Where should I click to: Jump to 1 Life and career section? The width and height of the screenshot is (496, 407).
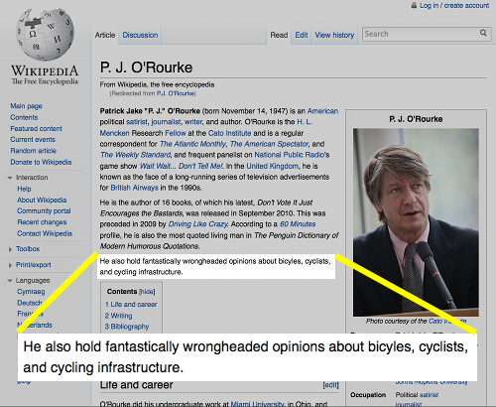(131, 304)
